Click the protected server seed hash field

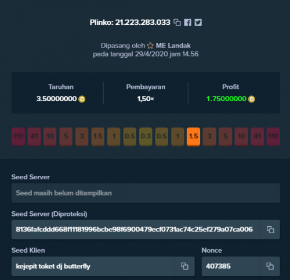coord(136,230)
